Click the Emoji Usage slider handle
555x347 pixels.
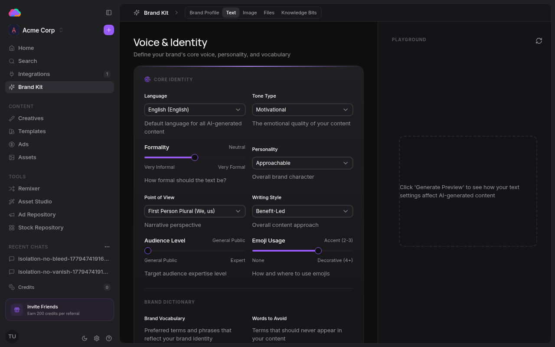pos(318,251)
